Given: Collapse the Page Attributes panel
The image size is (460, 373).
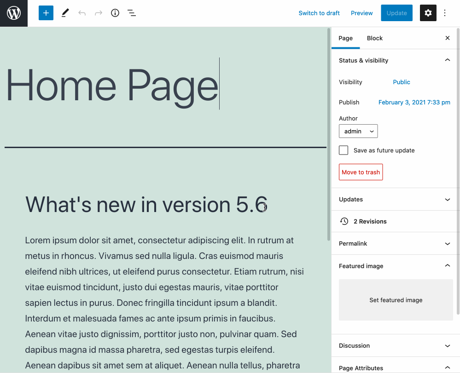Looking at the screenshot, I should (x=396, y=368).
